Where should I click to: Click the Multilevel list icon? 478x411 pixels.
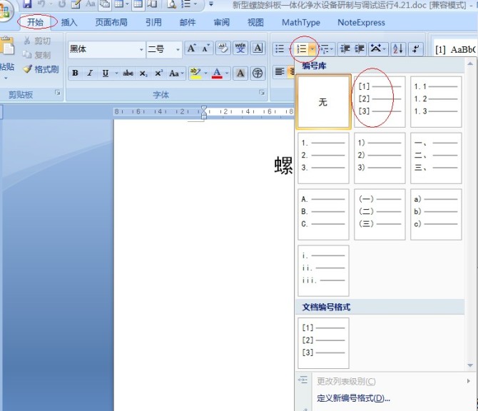tap(326, 49)
